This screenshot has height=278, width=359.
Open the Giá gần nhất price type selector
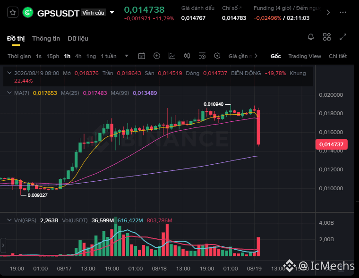point(240,56)
